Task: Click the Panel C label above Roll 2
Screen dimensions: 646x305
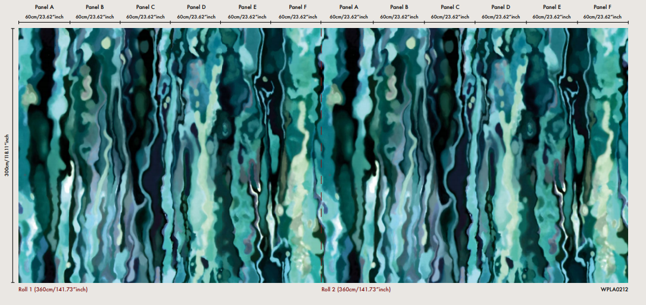Action: (x=450, y=7)
